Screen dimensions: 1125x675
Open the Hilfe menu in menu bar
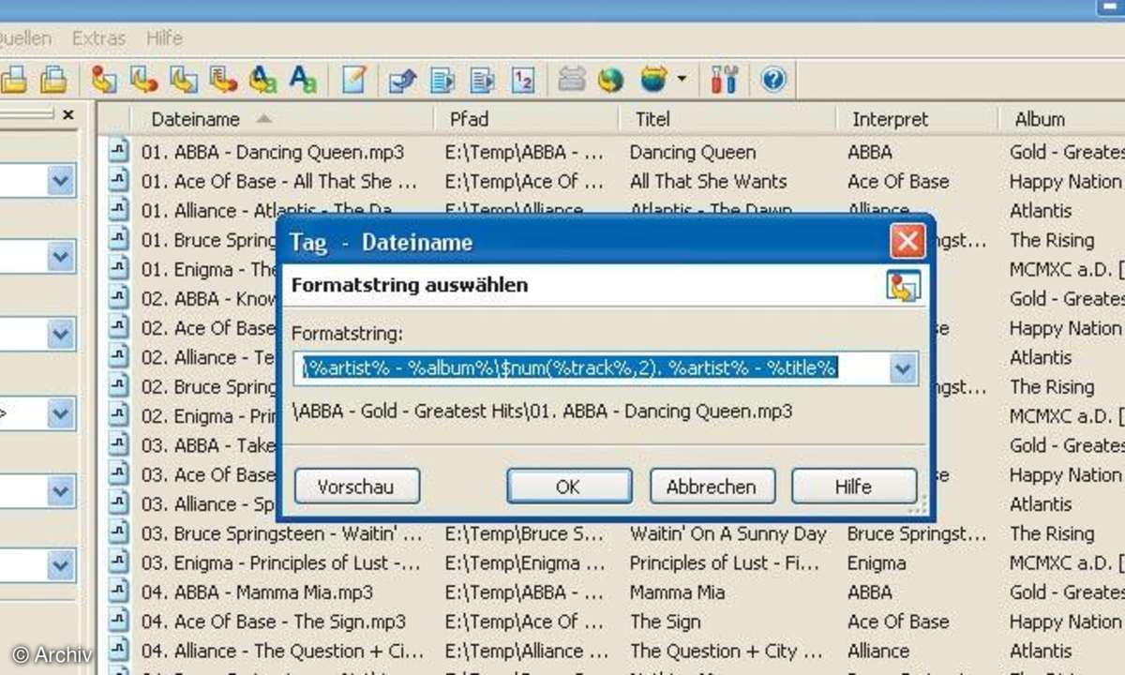[164, 38]
